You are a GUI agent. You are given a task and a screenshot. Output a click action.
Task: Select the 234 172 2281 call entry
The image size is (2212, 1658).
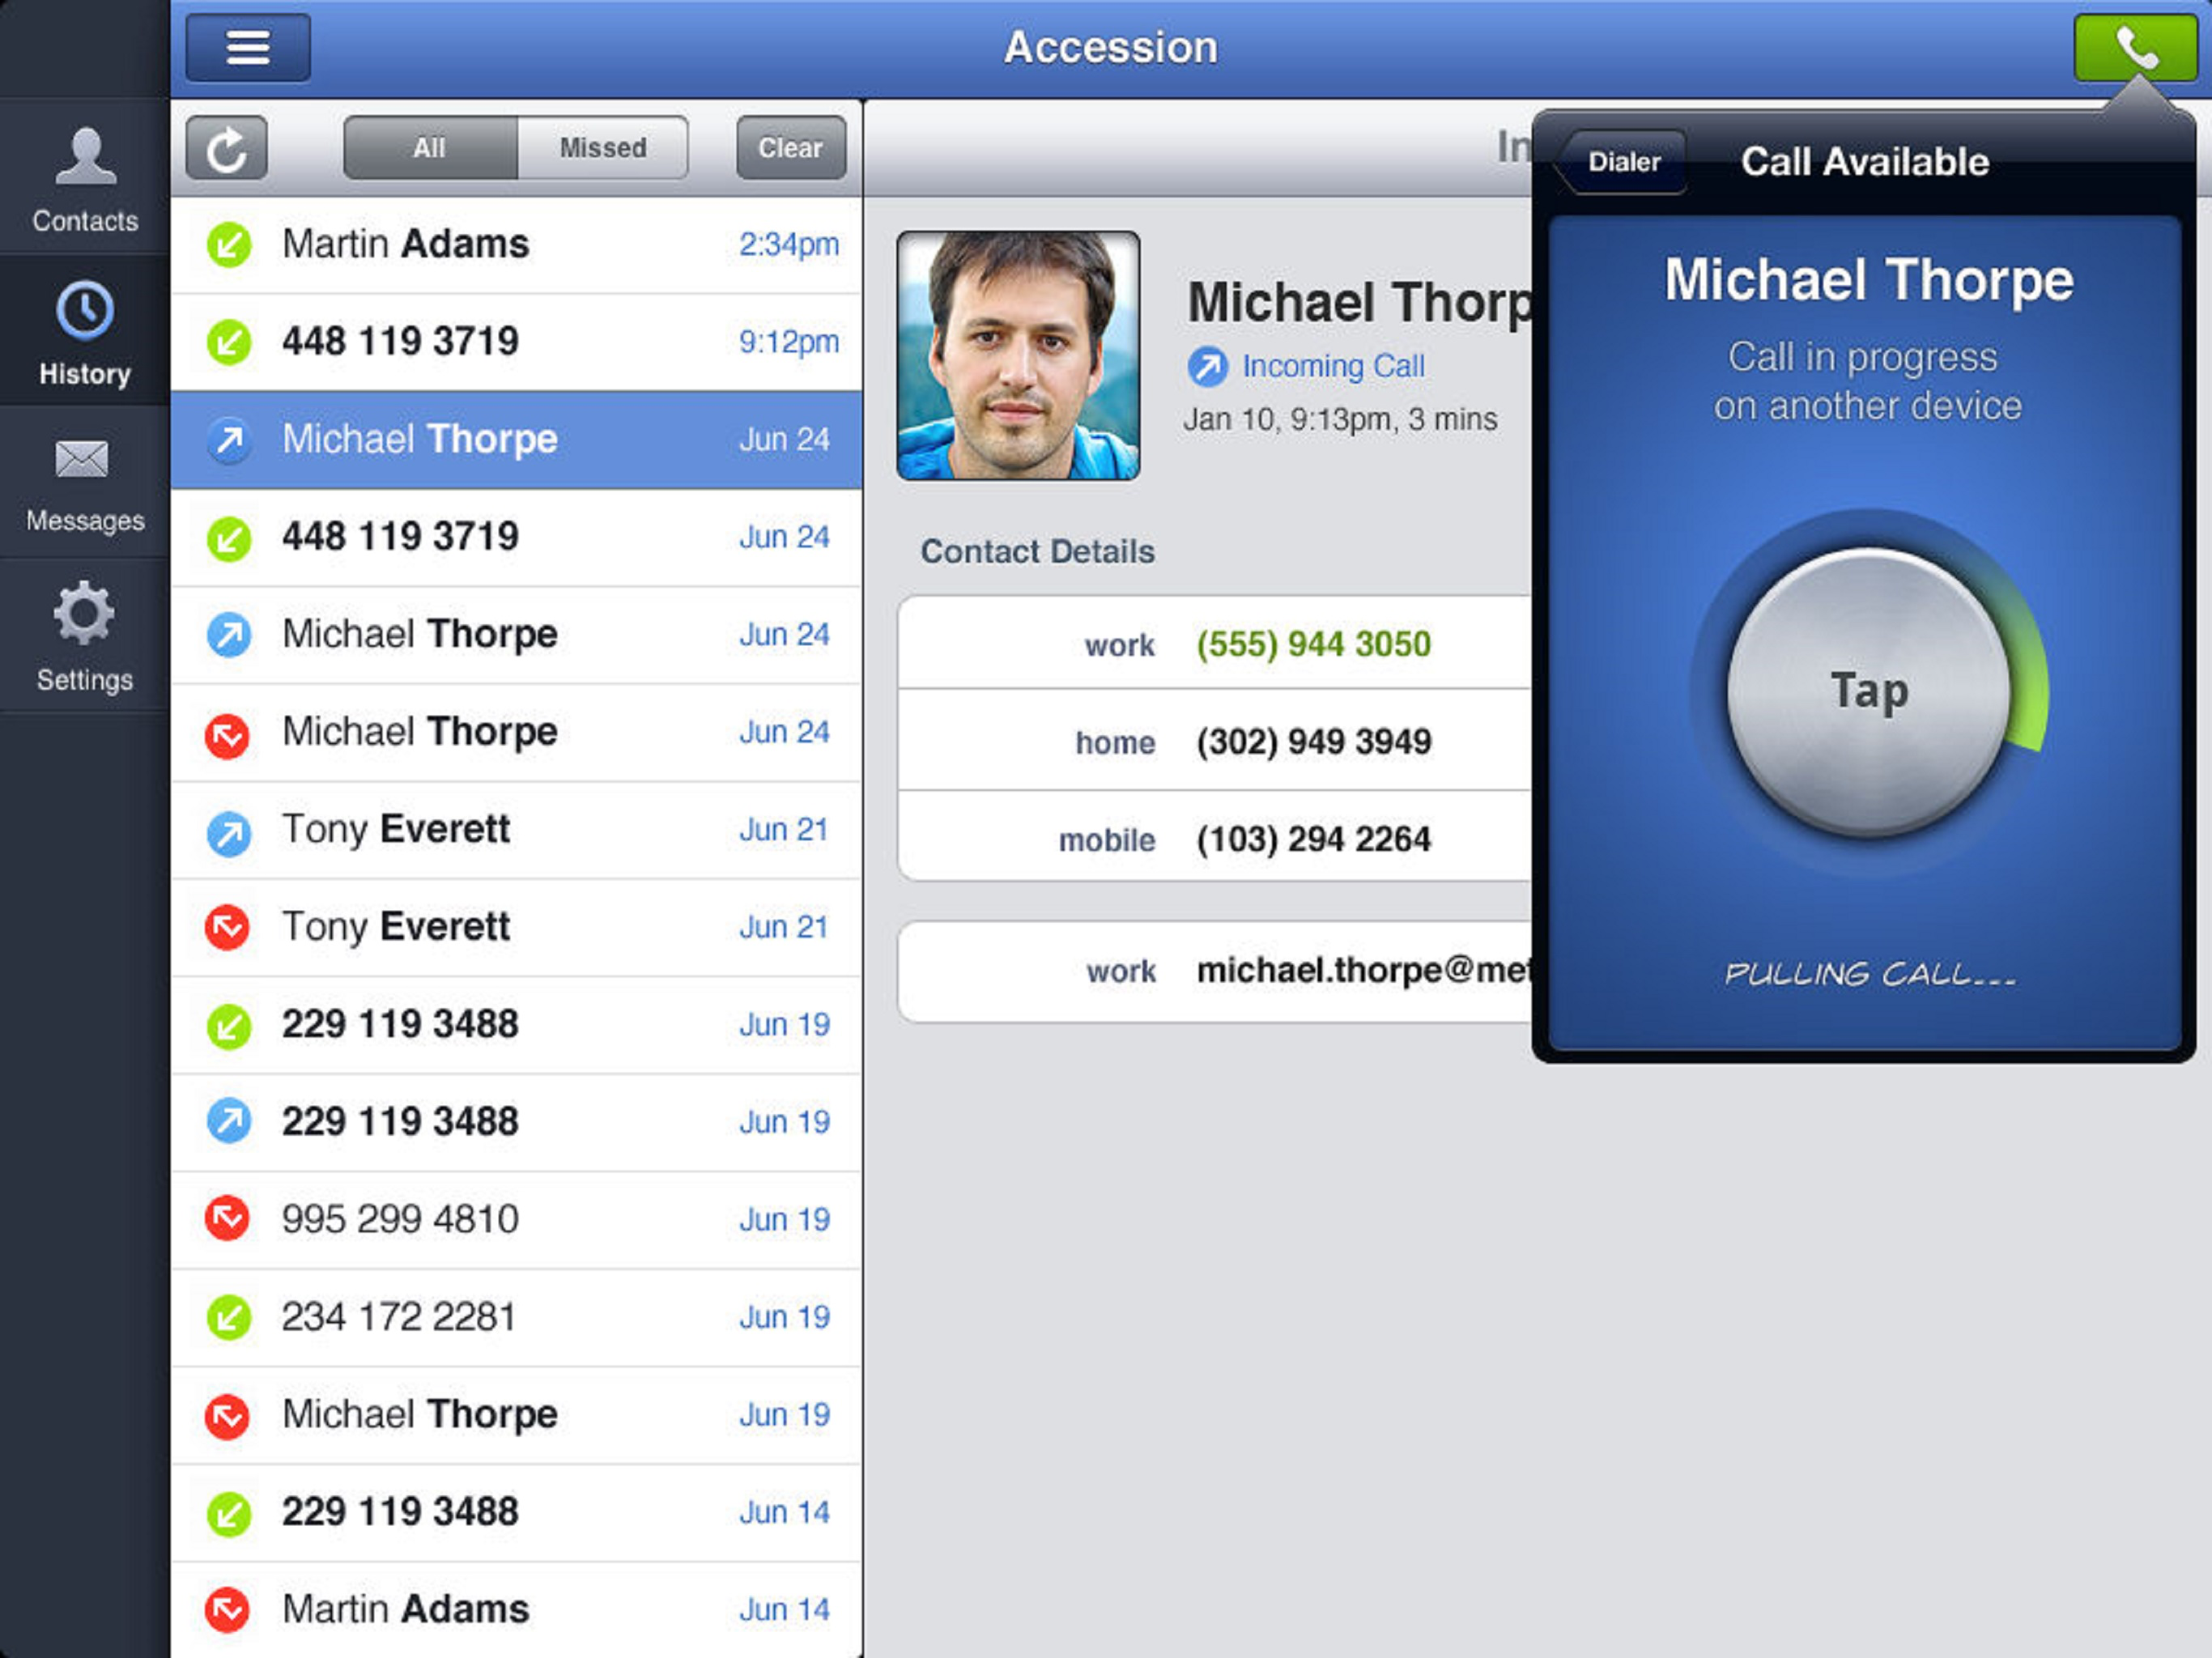pyautogui.click(x=517, y=1317)
